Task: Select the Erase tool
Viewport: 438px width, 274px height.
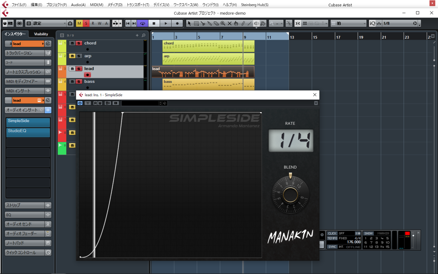Action: pos(216,23)
